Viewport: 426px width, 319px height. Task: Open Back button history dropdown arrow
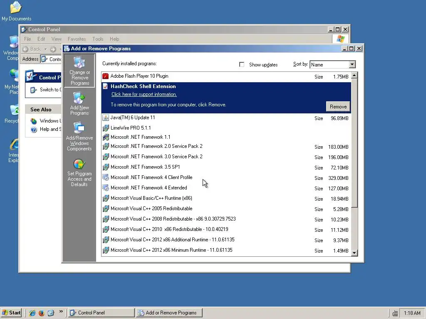pos(45,49)
